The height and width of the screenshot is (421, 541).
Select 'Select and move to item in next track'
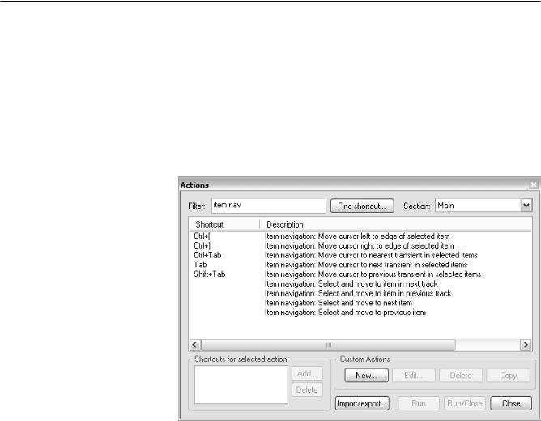coord(351,283)
